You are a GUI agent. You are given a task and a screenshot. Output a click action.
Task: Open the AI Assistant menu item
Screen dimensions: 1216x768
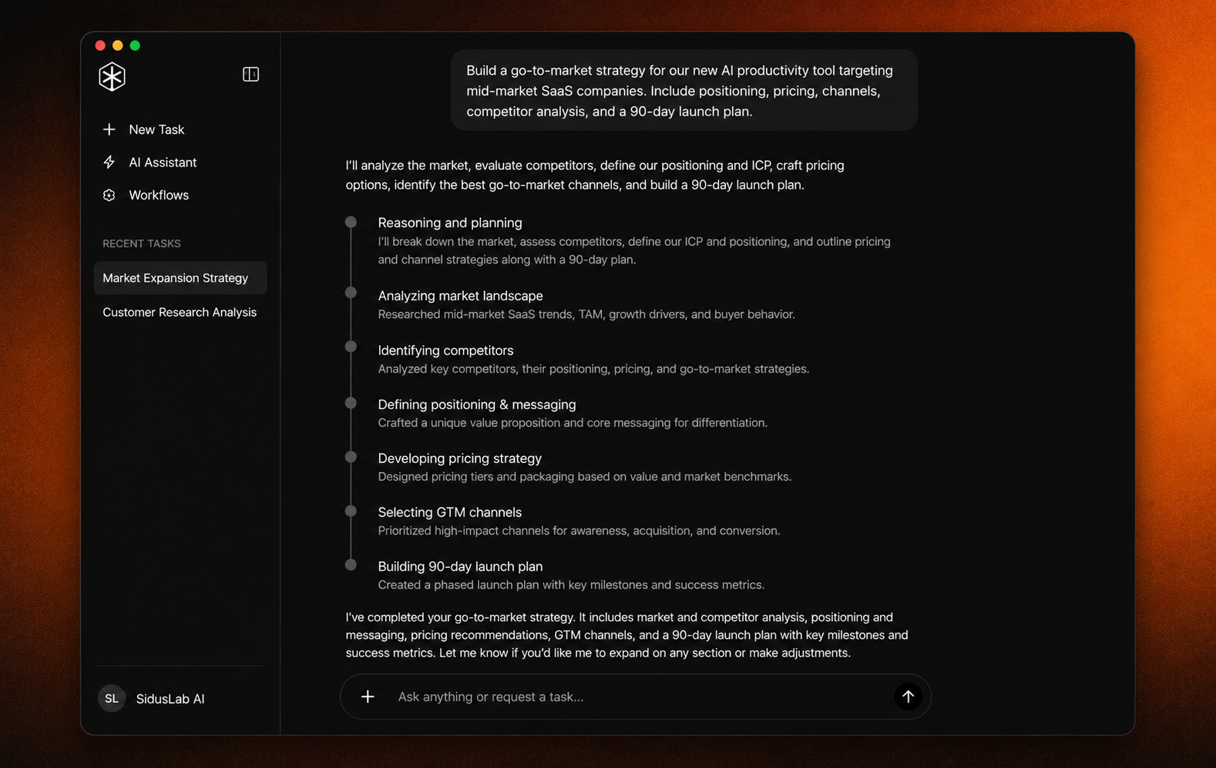[x=163, y=162]
